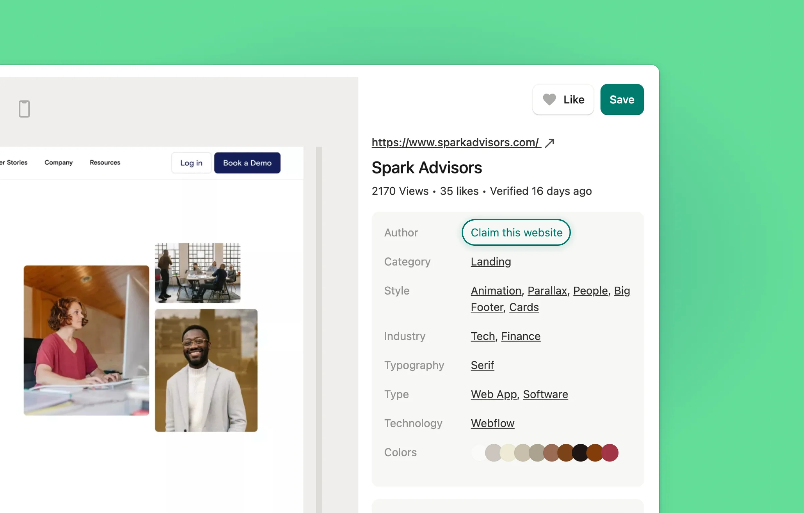Image resolution: width=804 pixels, height=513 pixels.
Task: Open the Web App type link
Action: (494, 394)
